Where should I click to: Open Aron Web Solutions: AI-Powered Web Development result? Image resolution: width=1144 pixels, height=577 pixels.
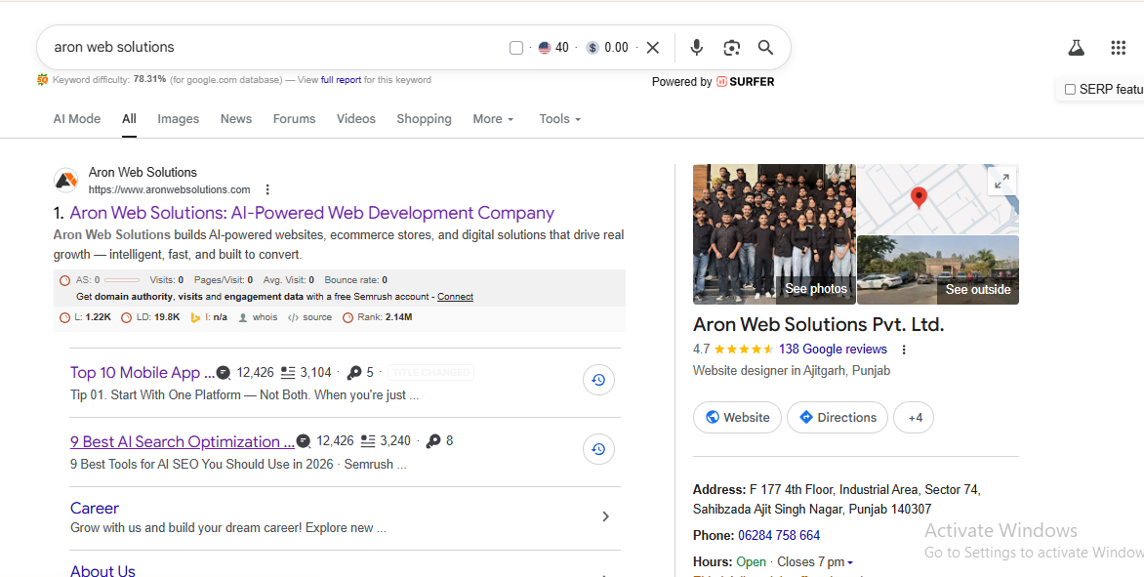(311, 213)
